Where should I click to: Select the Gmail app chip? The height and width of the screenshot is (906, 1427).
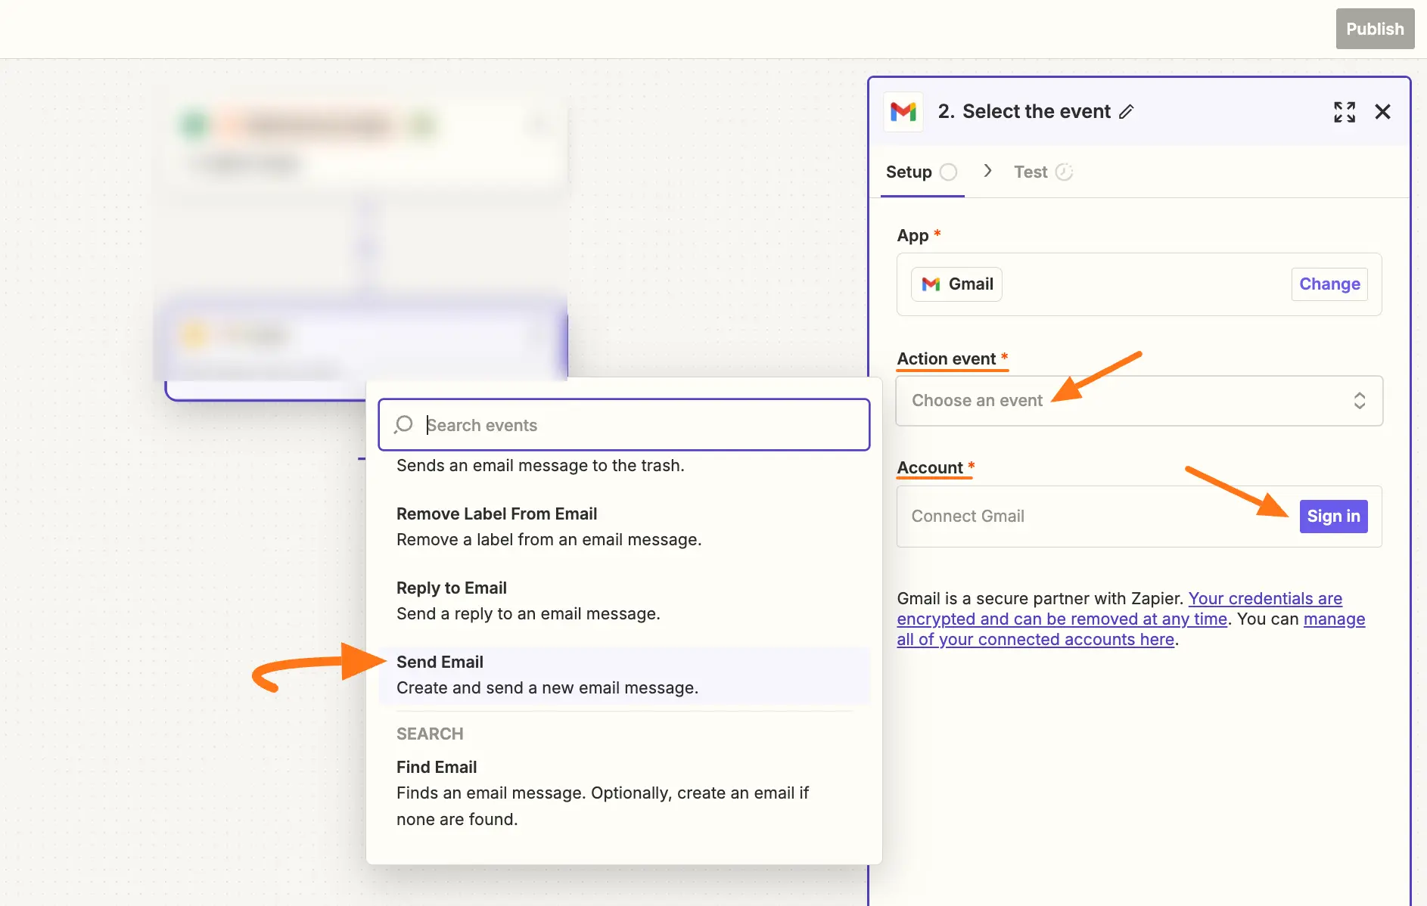(956, 284)
